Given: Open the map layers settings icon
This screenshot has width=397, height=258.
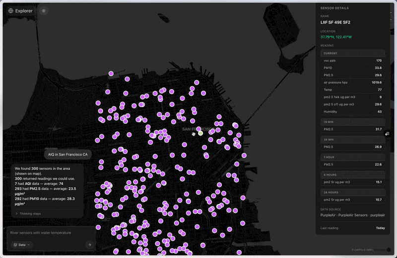Looking at the screenshot, I should click(387, 134).
